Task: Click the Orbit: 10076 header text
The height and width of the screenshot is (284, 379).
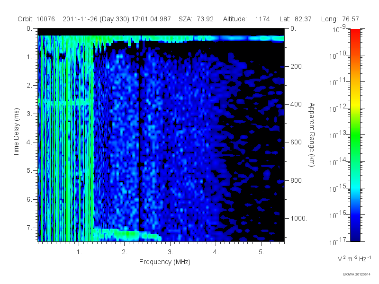Action: tap(36, 19)
